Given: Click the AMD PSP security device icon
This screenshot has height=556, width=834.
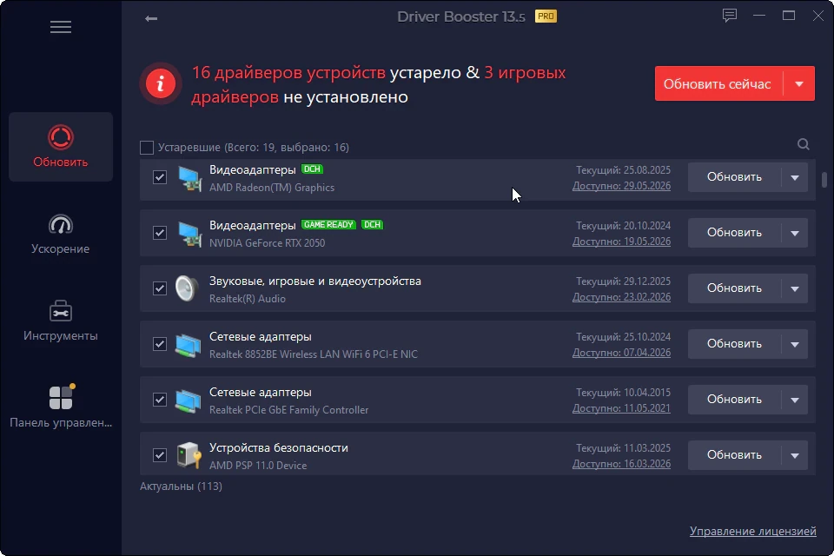Looking at the screenshot, I should [189, 455].
